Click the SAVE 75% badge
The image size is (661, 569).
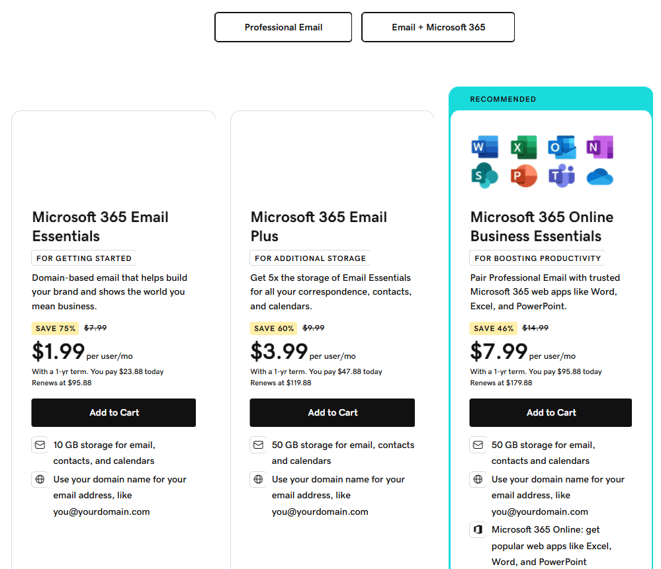tap(55, 328)
